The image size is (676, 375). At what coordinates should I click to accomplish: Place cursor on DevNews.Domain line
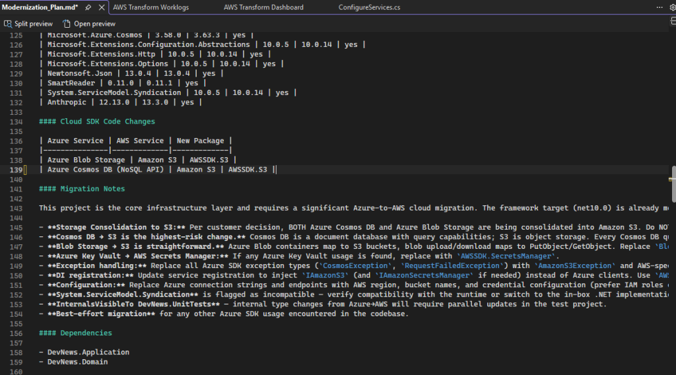coord(73,362)
